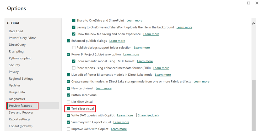Disable the Button slicer visual checkbox
260x131 pixels.
click(x=69, y=95)
